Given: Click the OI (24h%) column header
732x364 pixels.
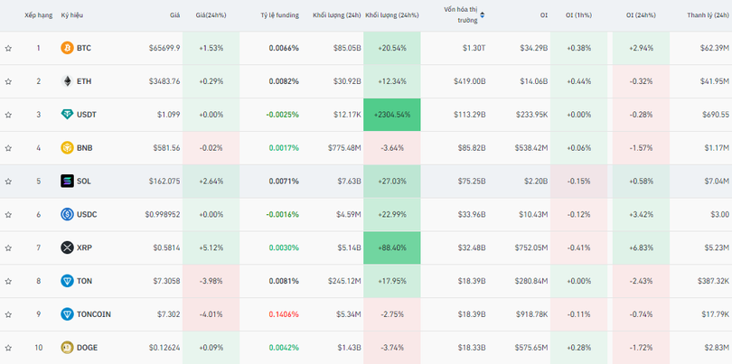Looking at the screenshot, I should pyautogui.click(x=643, y=15).
